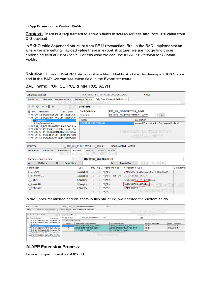This screenshot has width=211, height=281.
Task: Click the scissors cut icon in the parameters toolbar
Action: (x=153, y=163)
